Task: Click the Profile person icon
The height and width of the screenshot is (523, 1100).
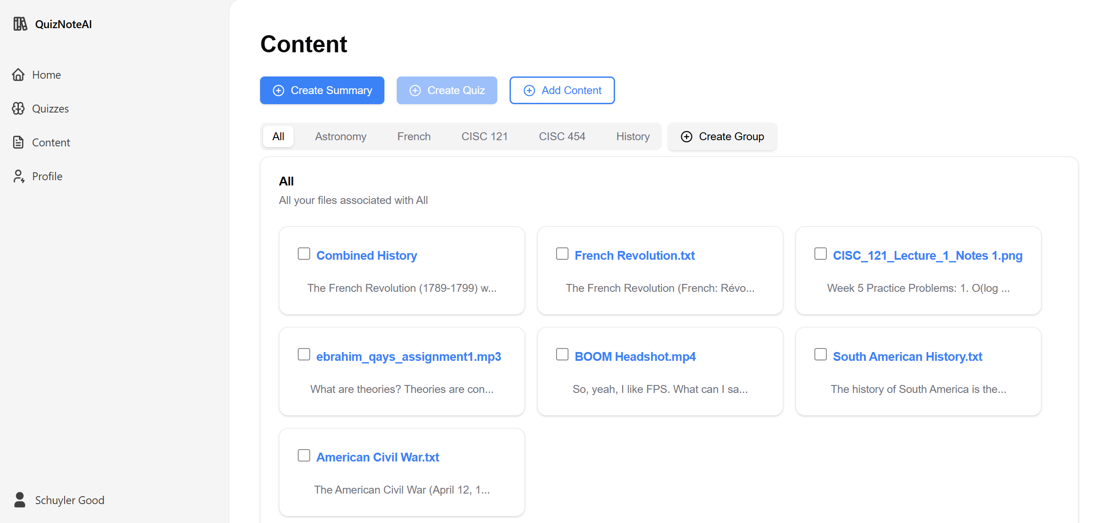Action: 18,176
